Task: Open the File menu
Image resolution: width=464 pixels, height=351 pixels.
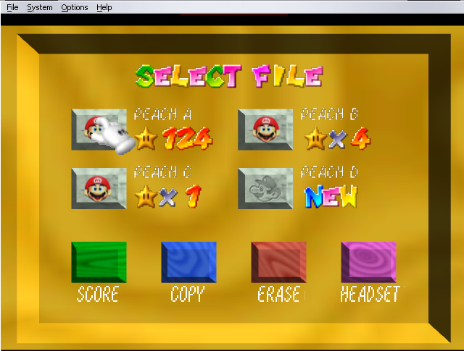Action: [12, 7]
